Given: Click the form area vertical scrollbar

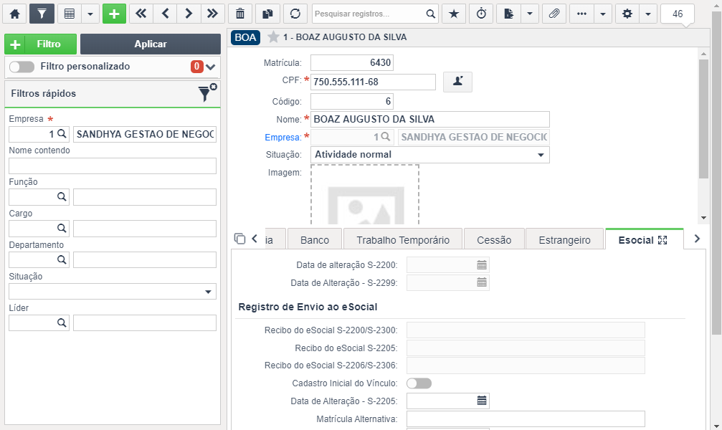Looking at the screenshot, I should tap(703, 119).
